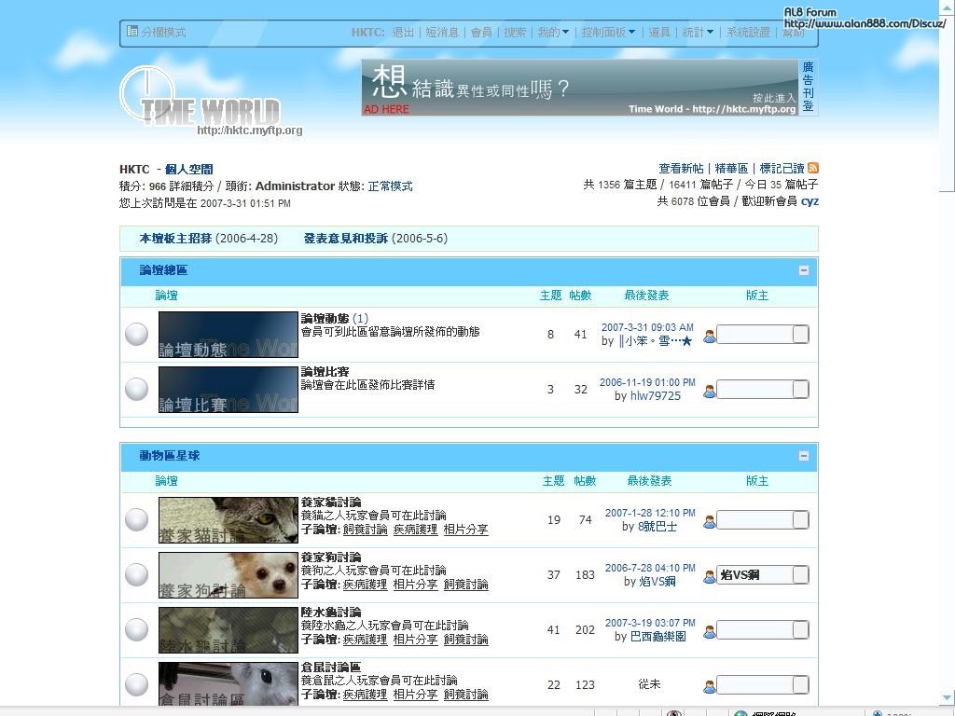Click the member icon next to moderator 焰VS鋼
955x716 pixels.
(709, 575)
